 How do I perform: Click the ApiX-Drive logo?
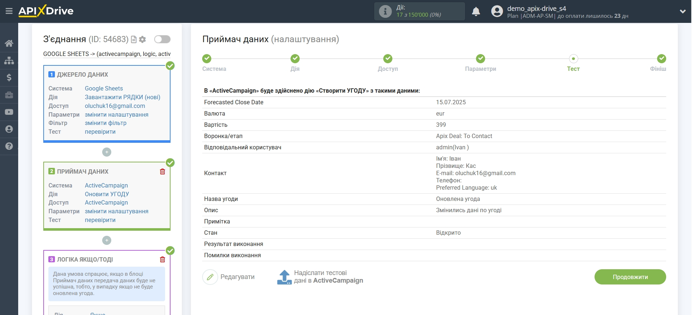[46, 11]
